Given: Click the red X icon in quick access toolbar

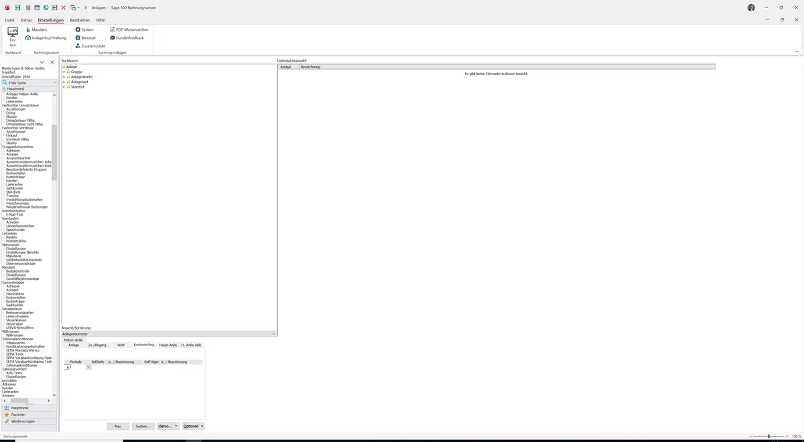Looking at the screenshot, I should (64, 7).
